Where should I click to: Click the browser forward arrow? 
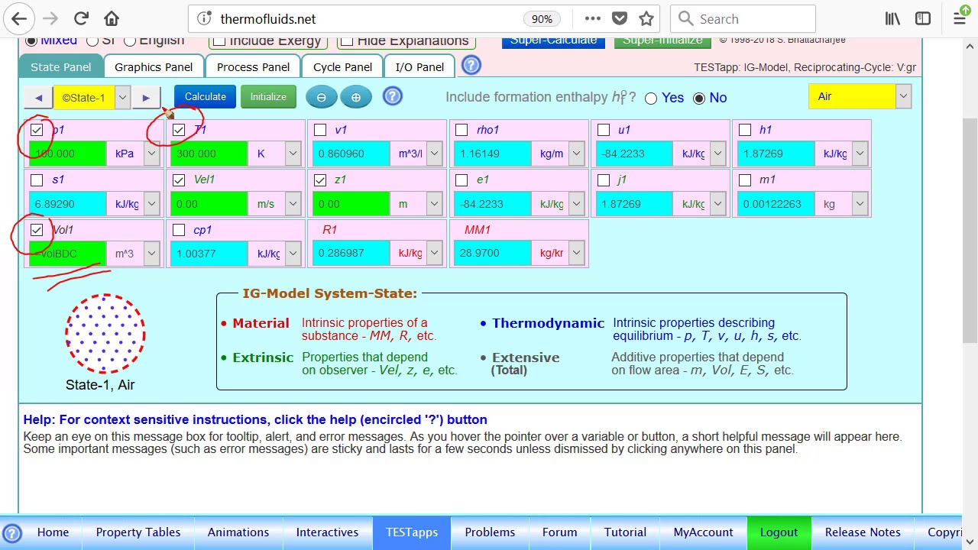(50, 19)
